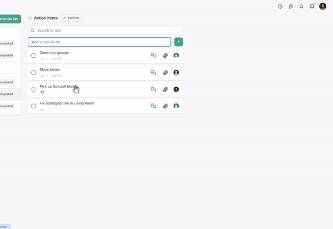333x229 pixels.
Task: Open the user profile avatar menu
Action: click(322, 7)
